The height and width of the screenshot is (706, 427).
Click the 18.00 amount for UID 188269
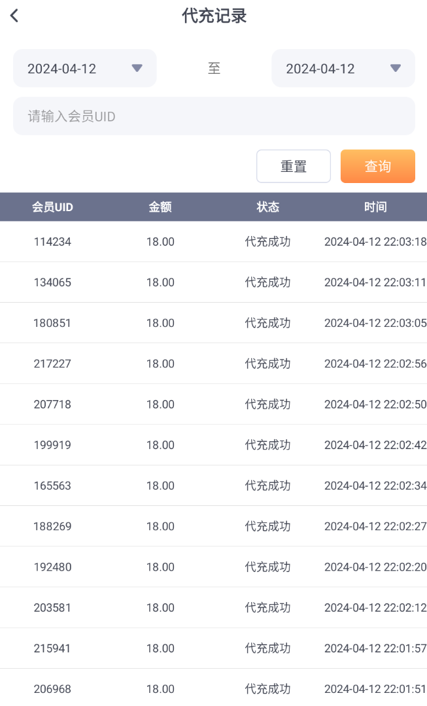(x=160, y=526)
